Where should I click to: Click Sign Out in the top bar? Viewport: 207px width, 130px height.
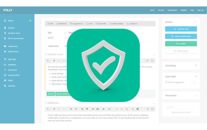200,10
